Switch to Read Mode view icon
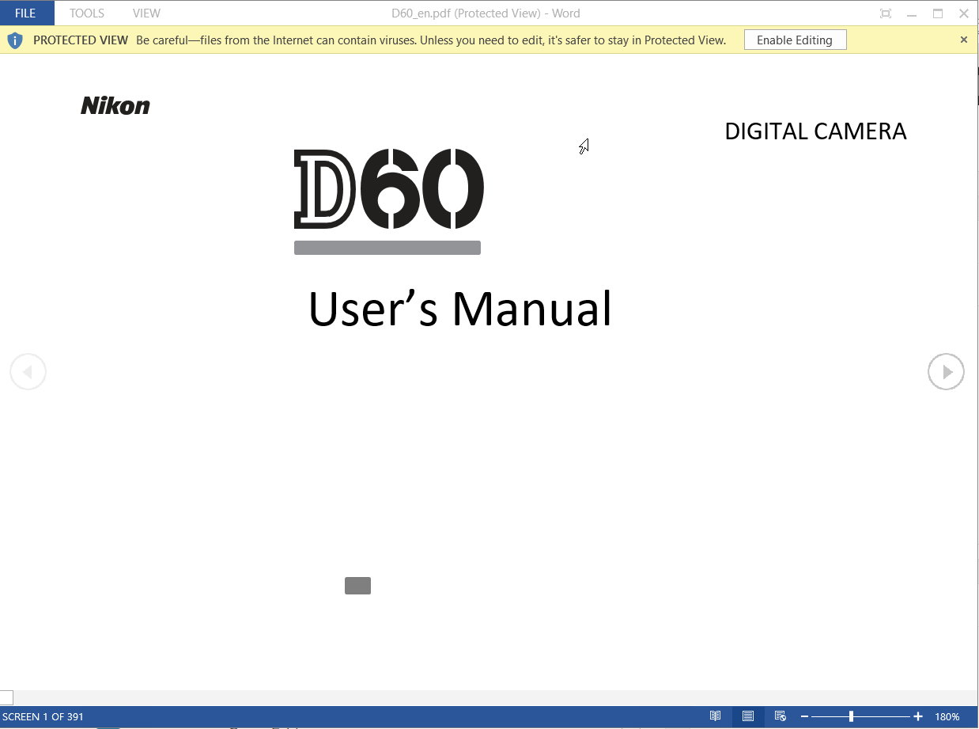This screenshot has width=979, height=729. [x=715, y=716]
